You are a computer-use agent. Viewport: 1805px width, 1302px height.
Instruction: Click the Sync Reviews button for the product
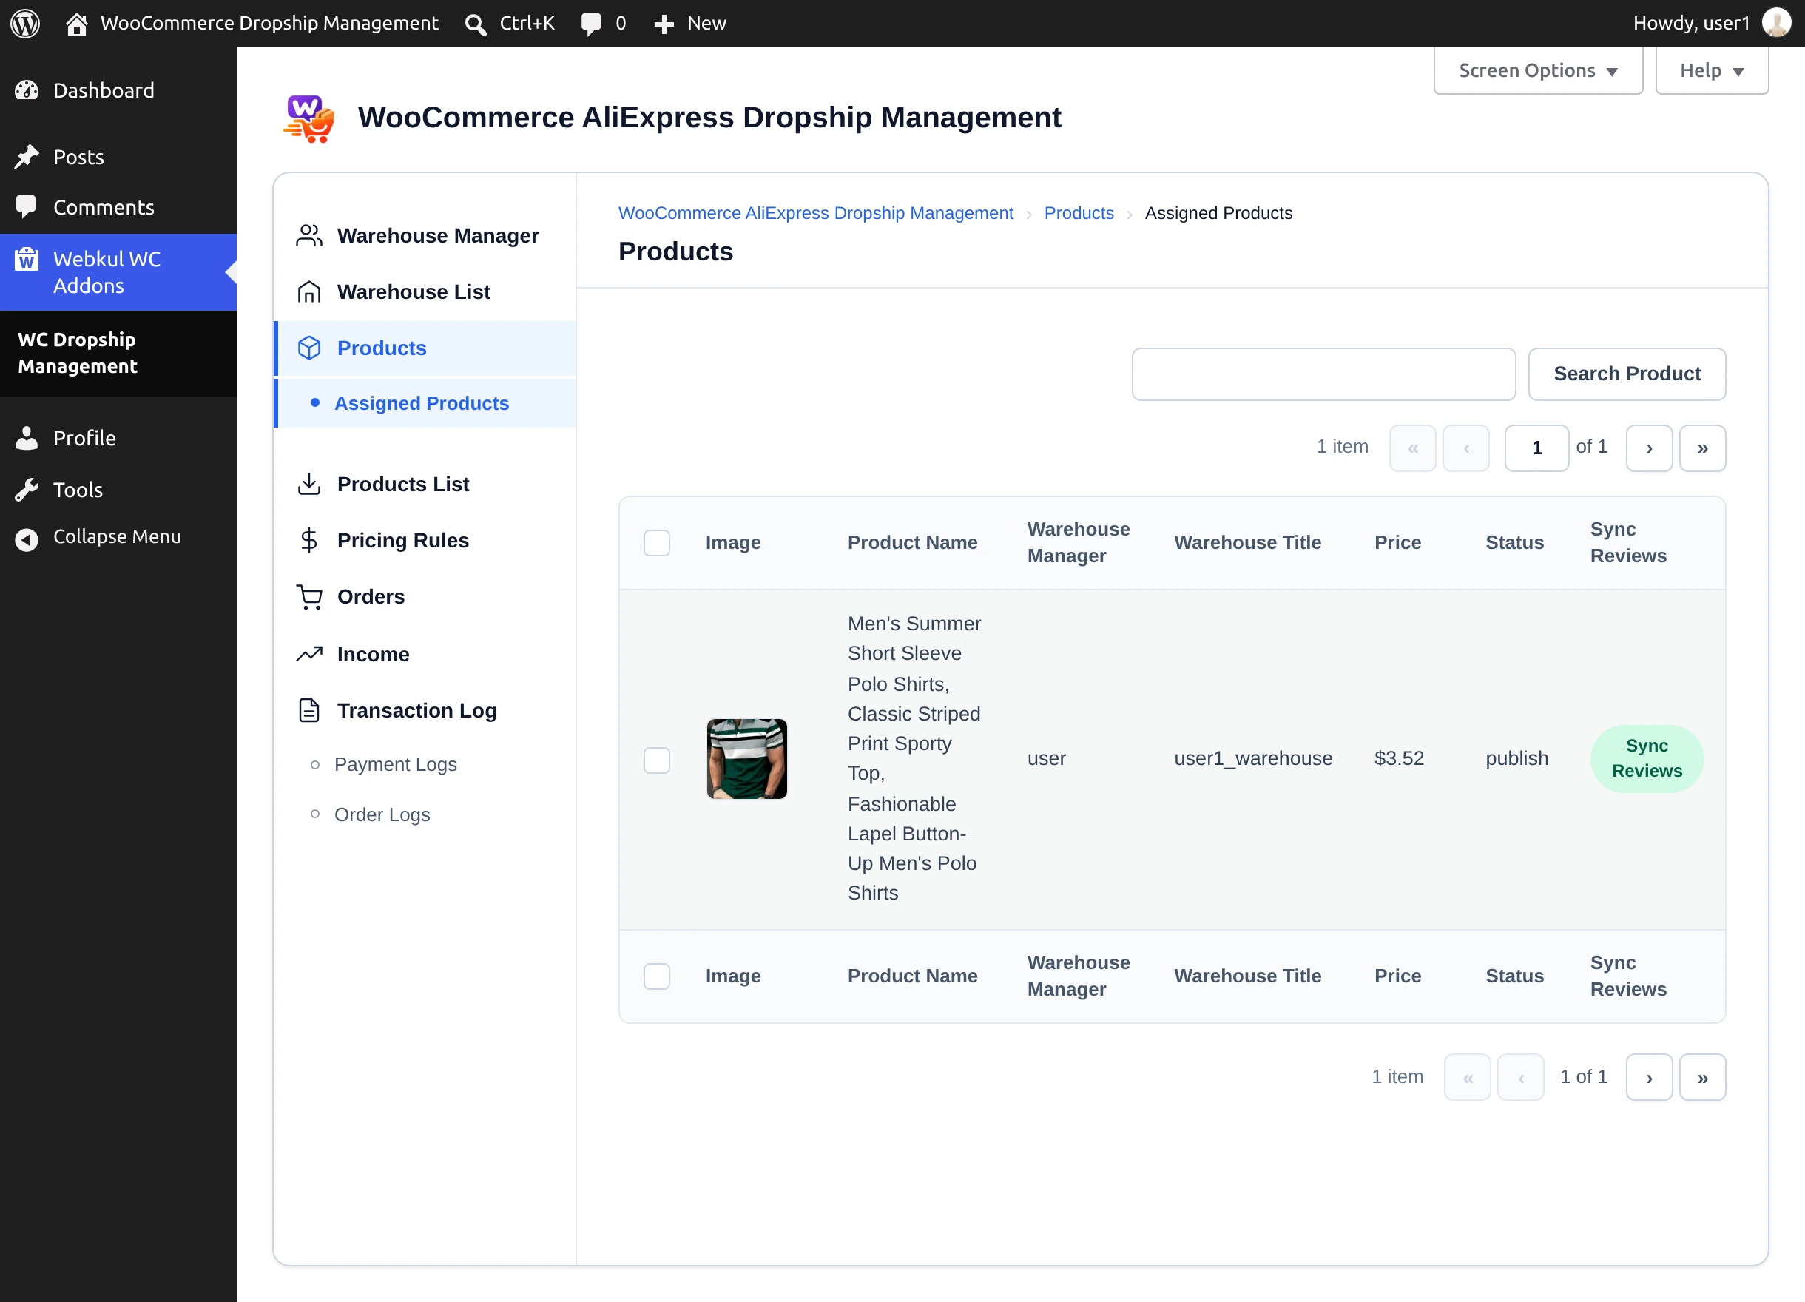click(x=1647, y=758)
